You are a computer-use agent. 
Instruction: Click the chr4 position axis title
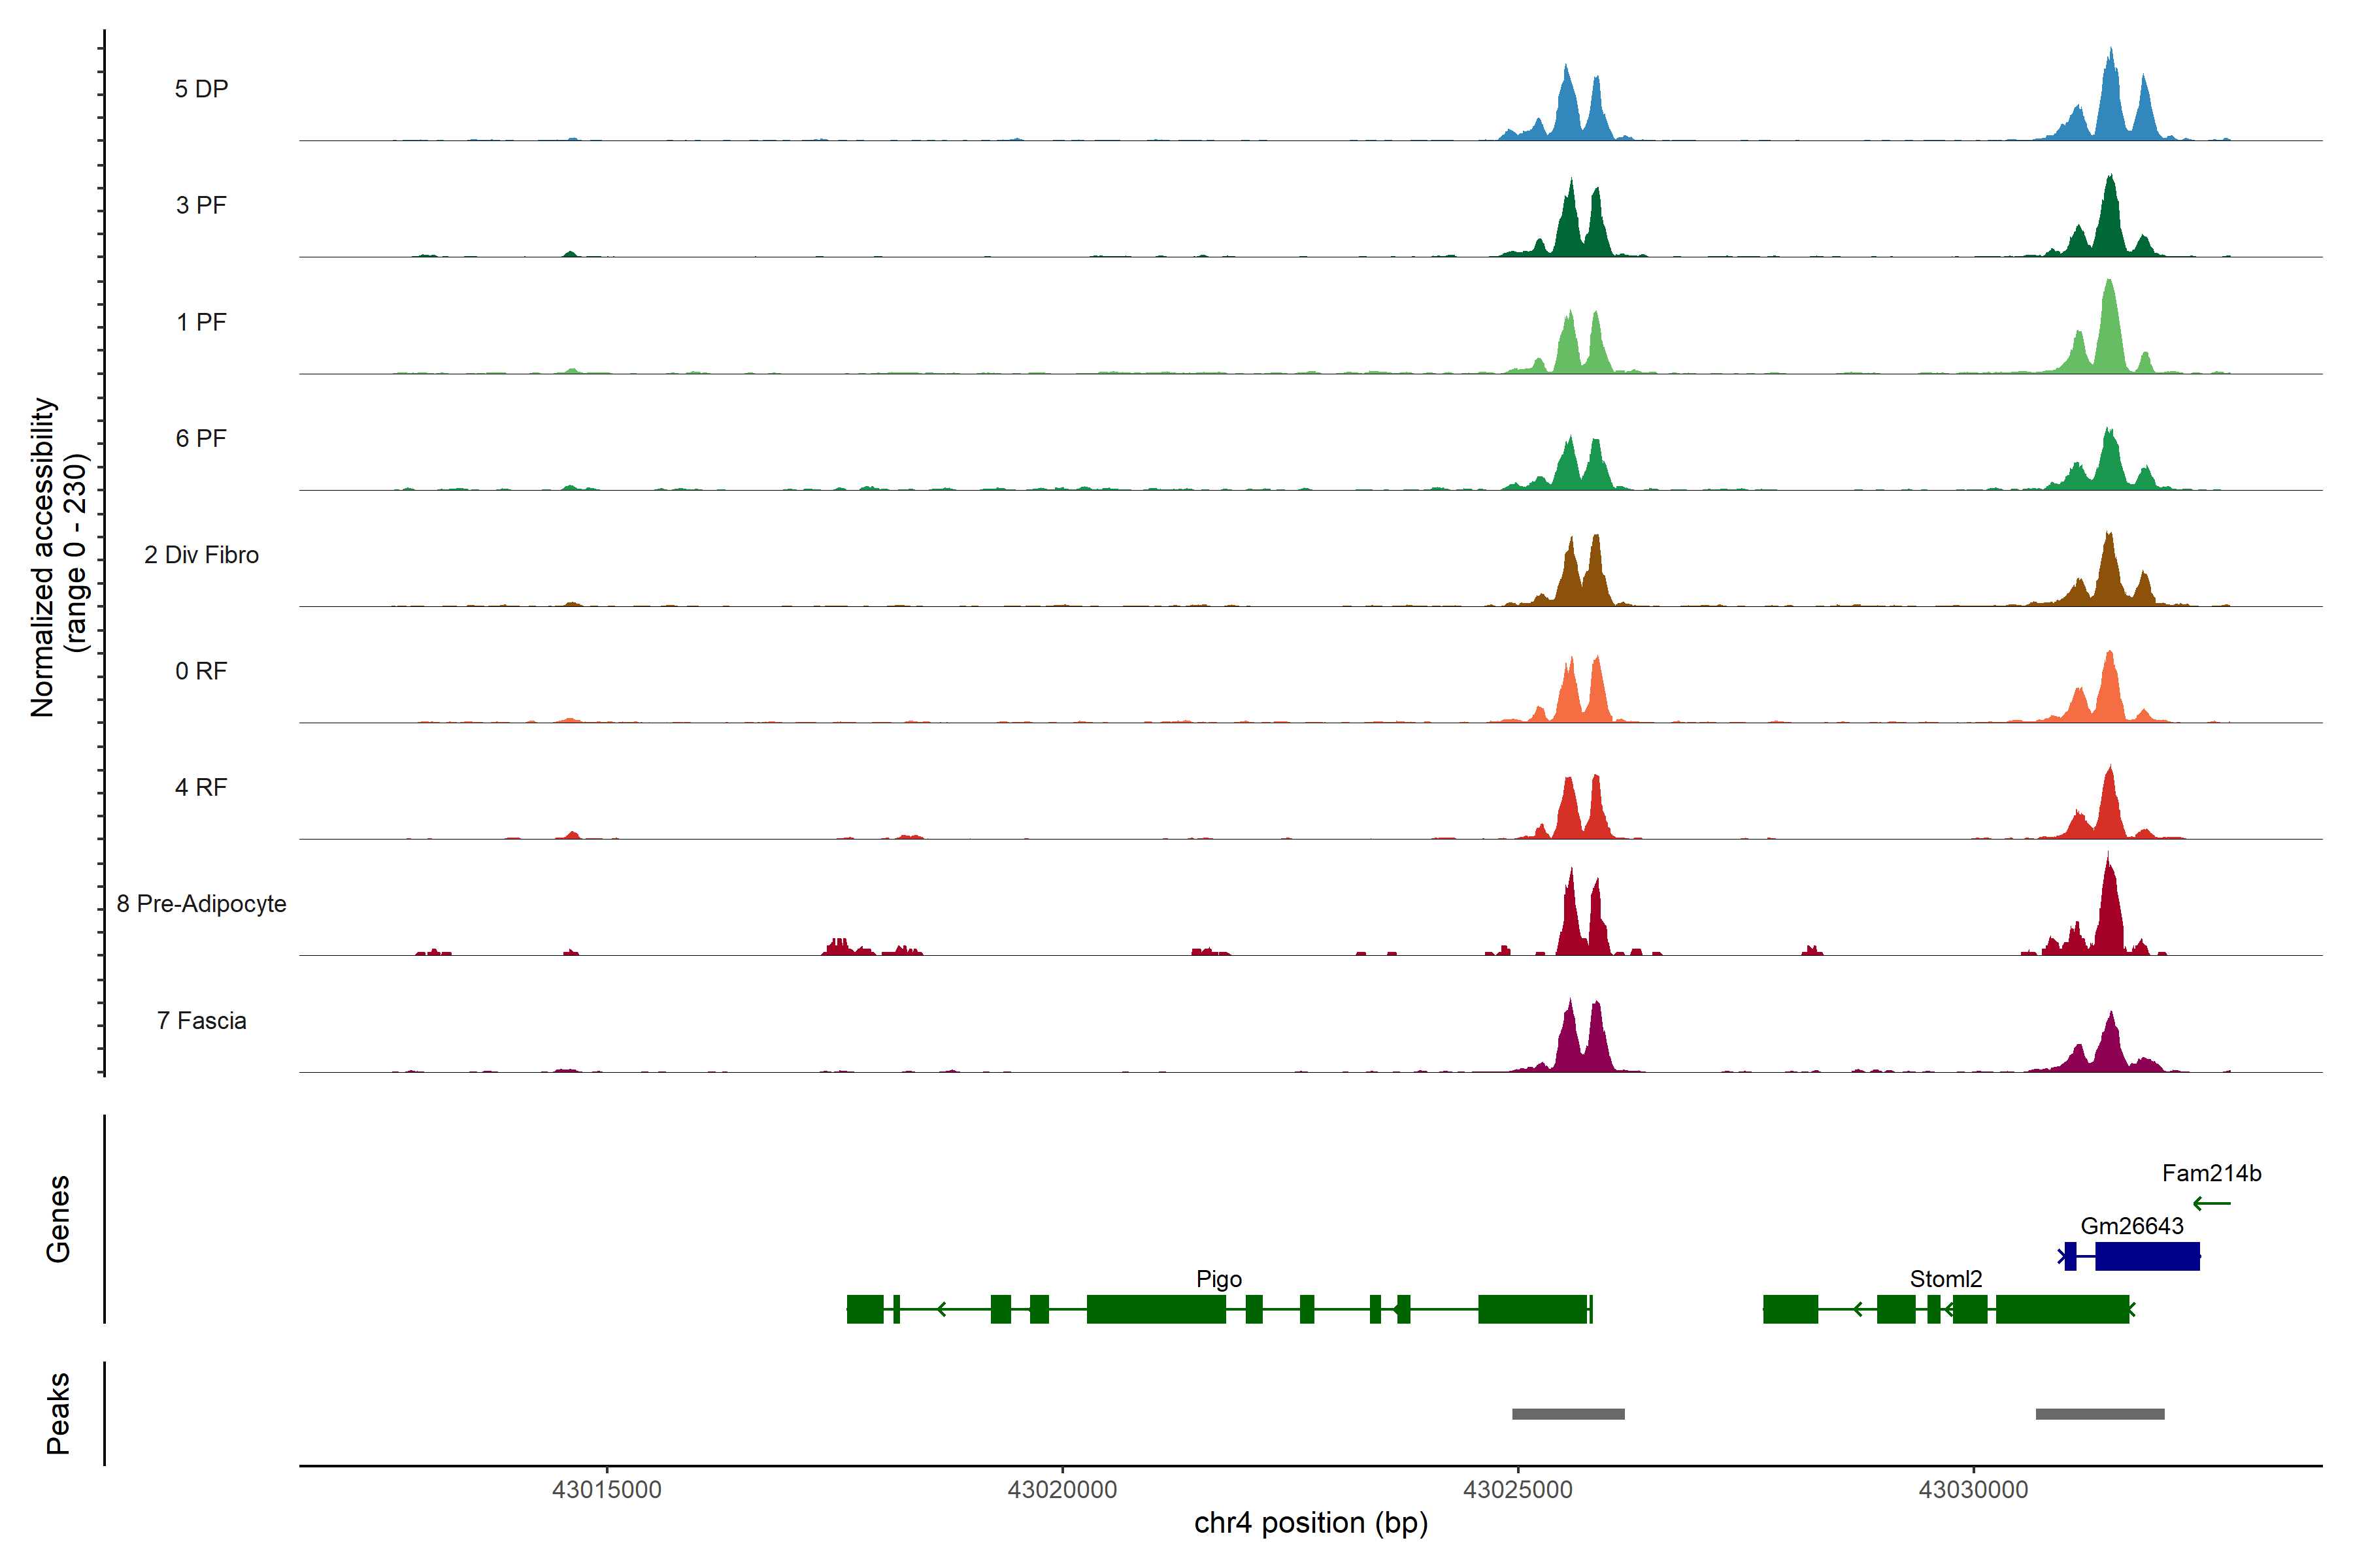click(1310, 1523)
